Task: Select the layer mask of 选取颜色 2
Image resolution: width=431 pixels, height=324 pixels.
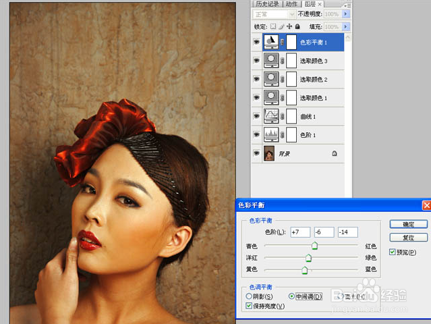Action: (291, 79)
